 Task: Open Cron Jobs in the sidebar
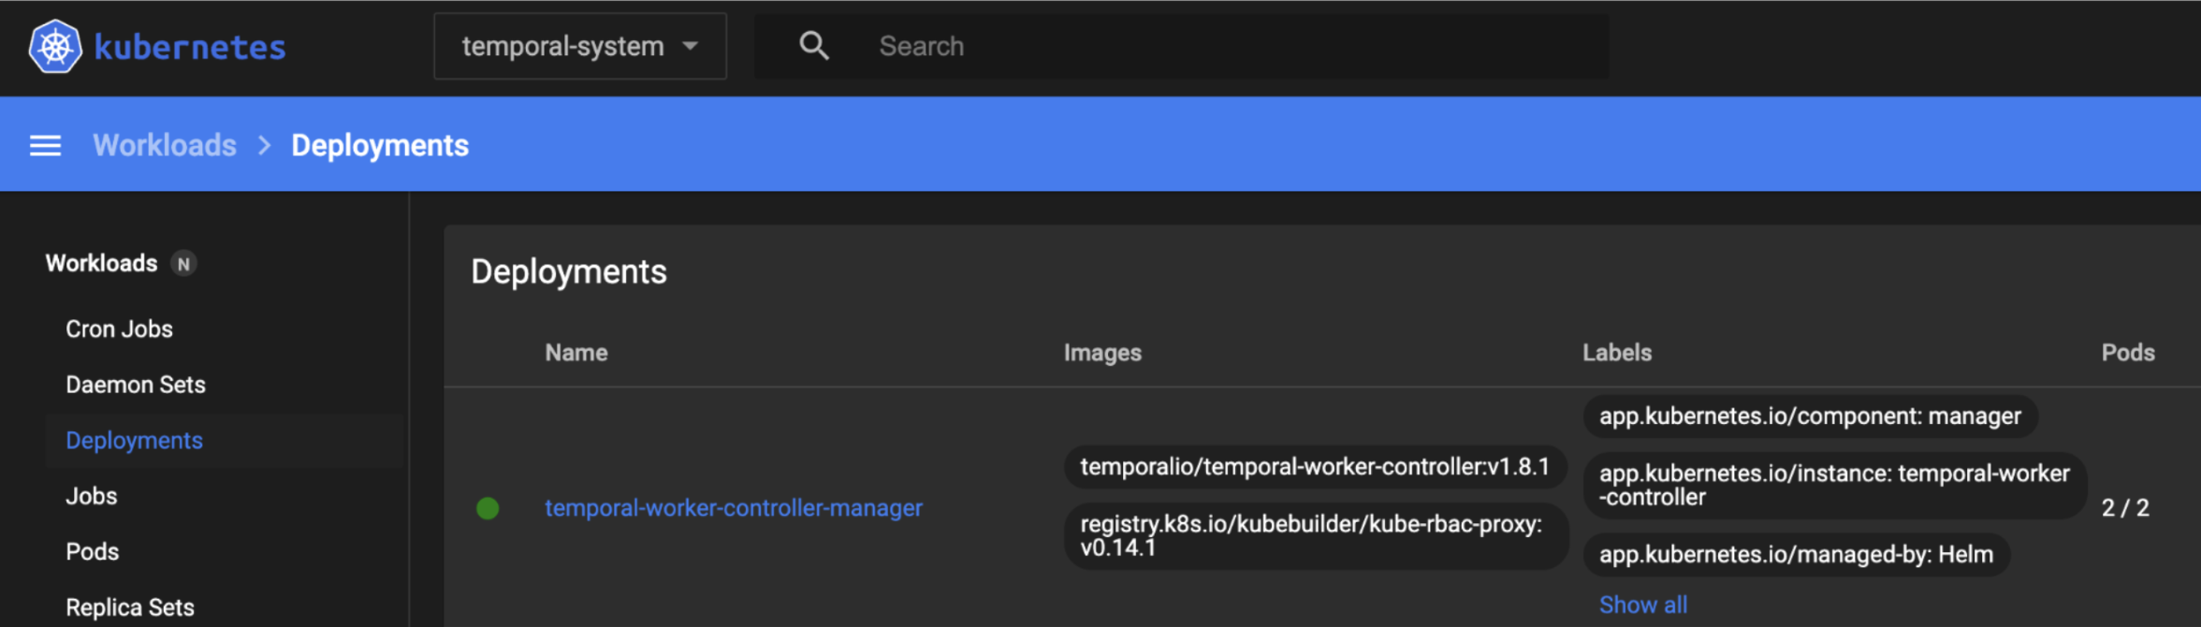pyautogui.click(x=119, y=329)
